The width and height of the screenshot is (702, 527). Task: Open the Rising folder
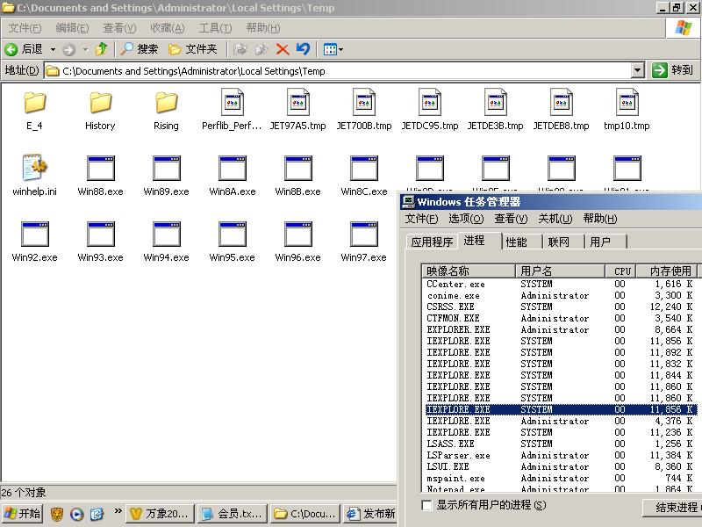pyautogui.click(x=166, y=103)
